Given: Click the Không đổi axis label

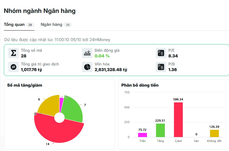Looking at the screenshot, I should 214,141.
